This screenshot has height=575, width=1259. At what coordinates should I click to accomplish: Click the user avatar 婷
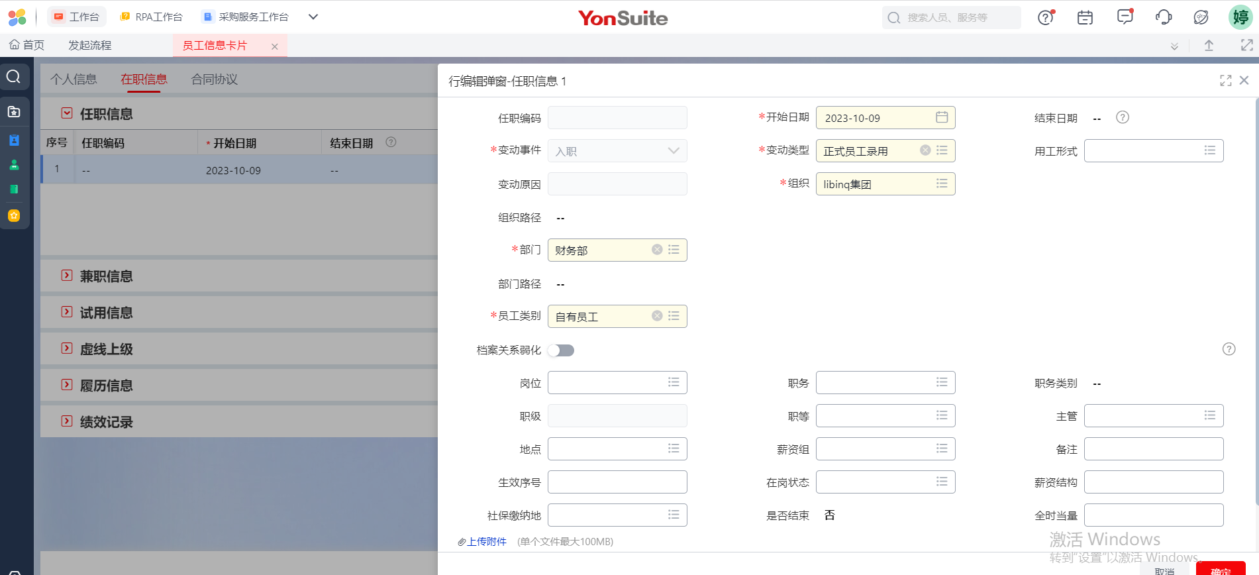coord(1240,17)
